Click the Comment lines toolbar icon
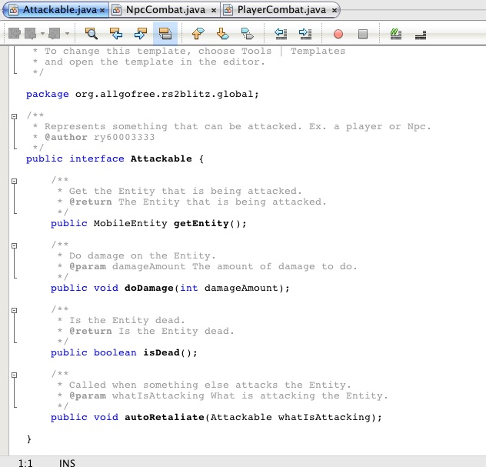The image size is (486, 467). pos(396,34)
